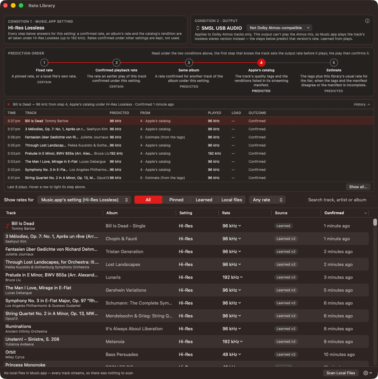Click the OUTCOME column header in history
This screenshot has height=379, width=378.
(257, 113)
